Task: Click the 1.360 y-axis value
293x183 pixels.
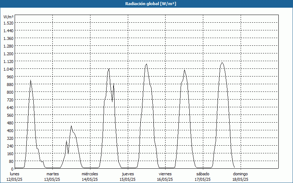Action: coord(8,38)
